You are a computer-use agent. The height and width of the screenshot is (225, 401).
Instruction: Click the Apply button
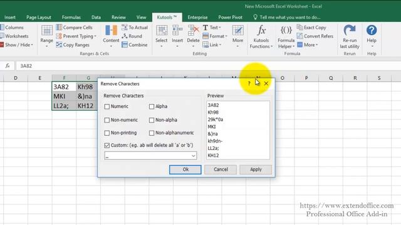pyautogui.click(x=256, y=169)
